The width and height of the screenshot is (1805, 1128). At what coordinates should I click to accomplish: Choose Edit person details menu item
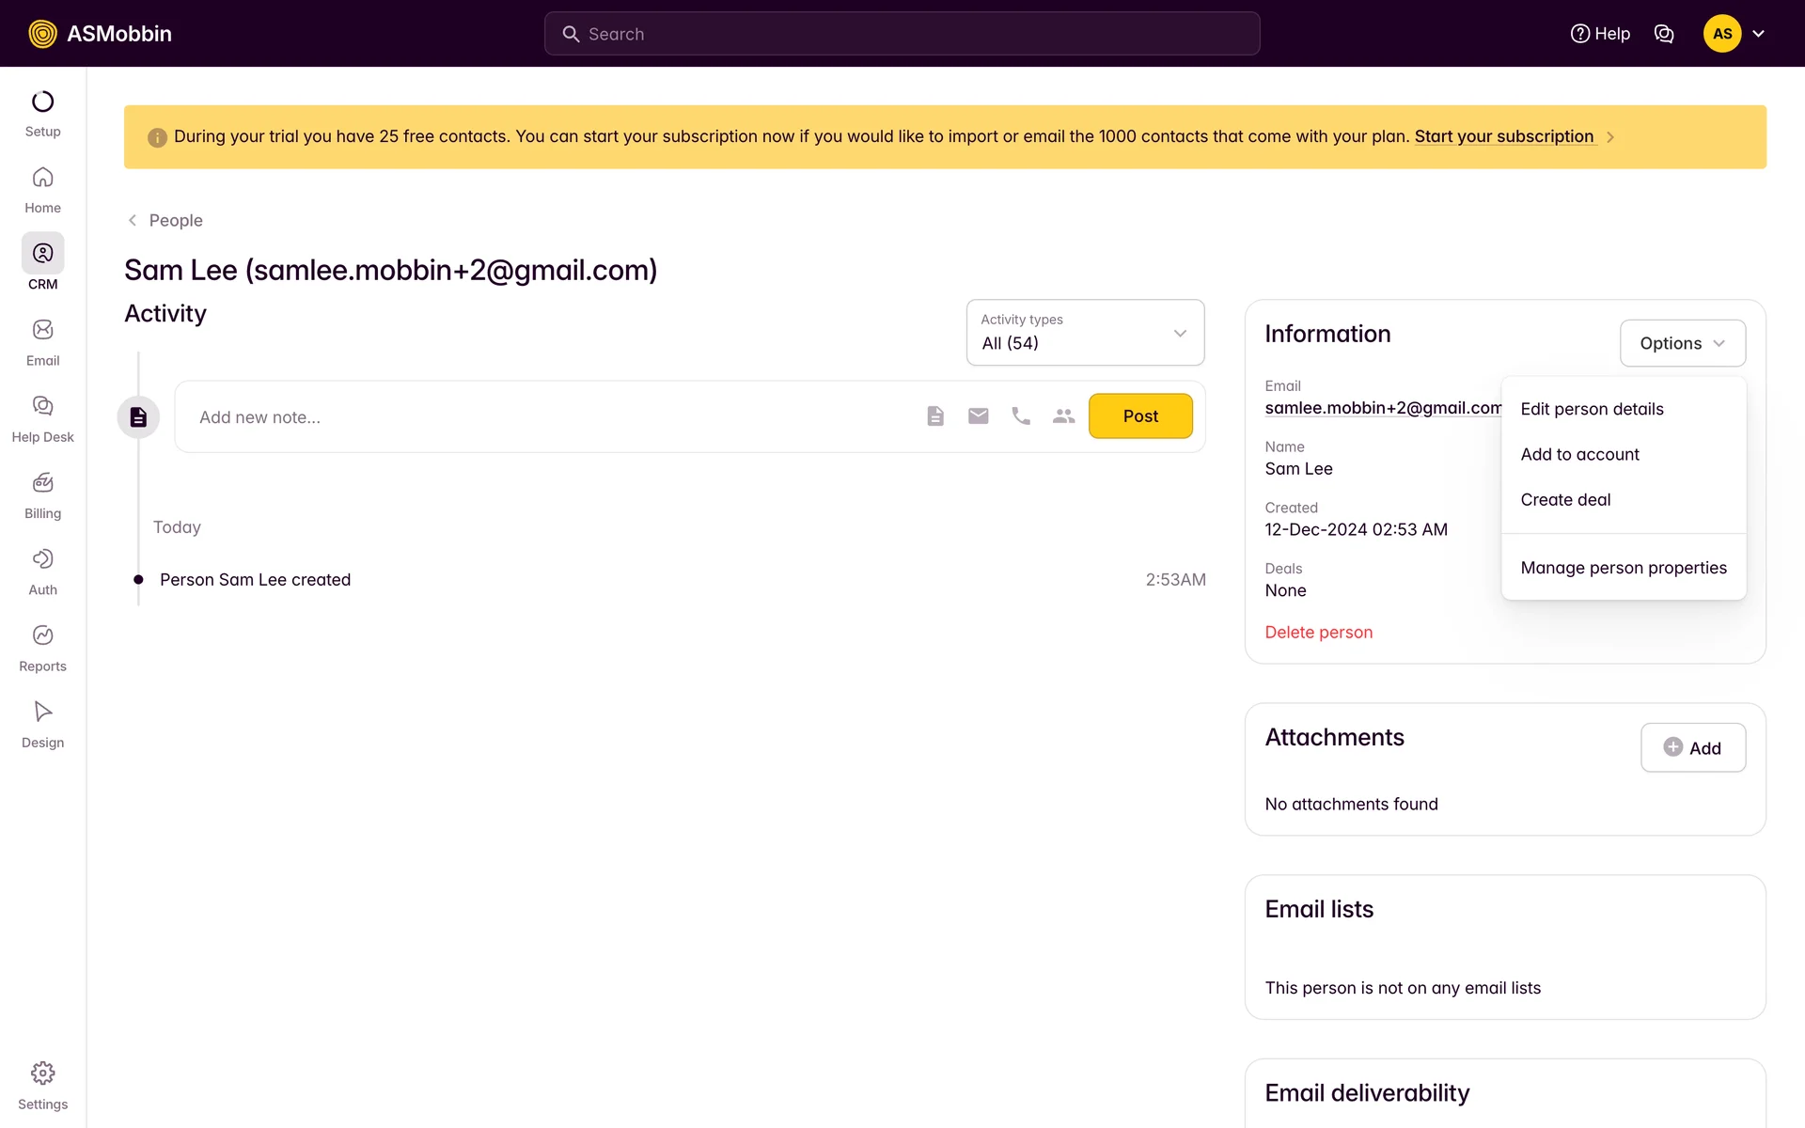click(1592, 409)
